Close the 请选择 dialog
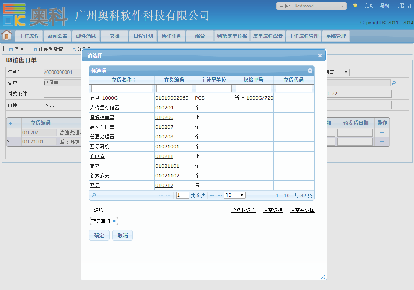This screenshot has height=290, width=414. tap(320, 55)
